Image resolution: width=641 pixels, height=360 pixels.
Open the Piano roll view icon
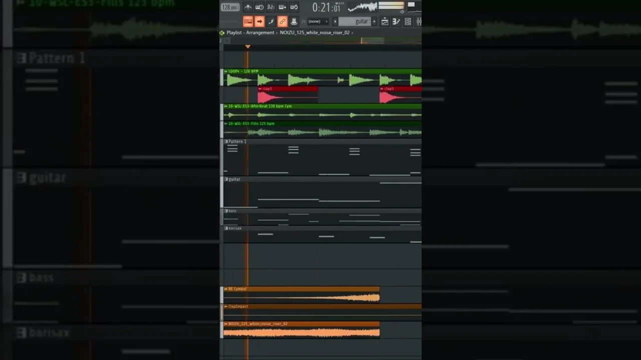(x=396, y=21)
